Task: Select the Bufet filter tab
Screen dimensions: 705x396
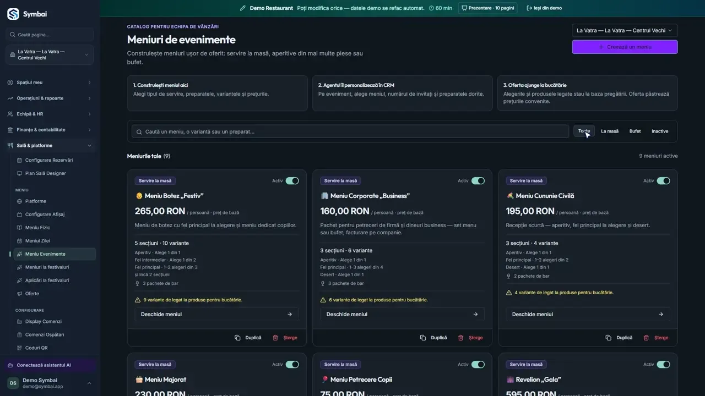Action: tap(635, 131)
